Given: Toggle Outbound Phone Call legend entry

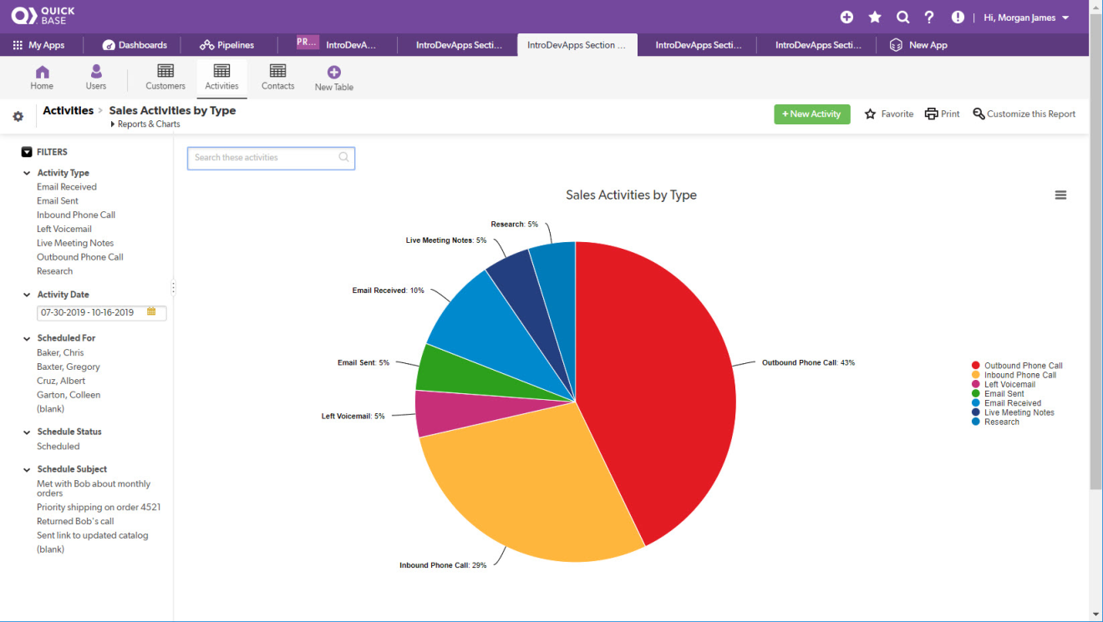Looking at the screenshot, I should click(x=1023, y=366).
